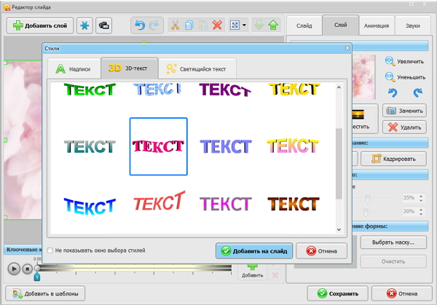Open the fit-to-screen dropdown arrow in the toolbar

245,25
